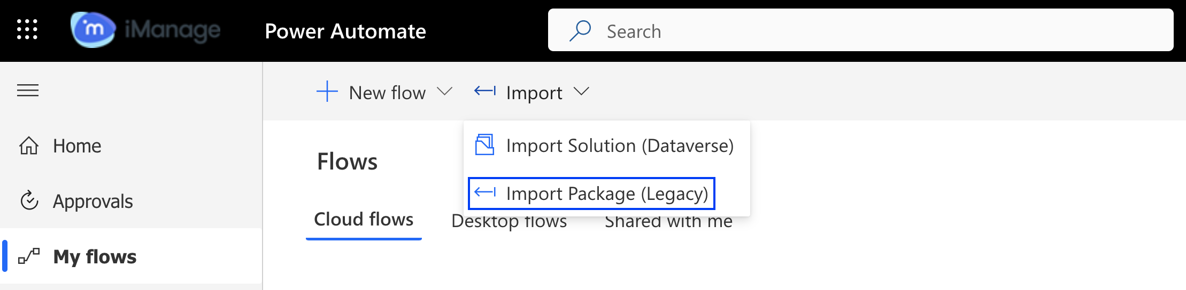Open the Desktop flows tab

pos(509,222)
